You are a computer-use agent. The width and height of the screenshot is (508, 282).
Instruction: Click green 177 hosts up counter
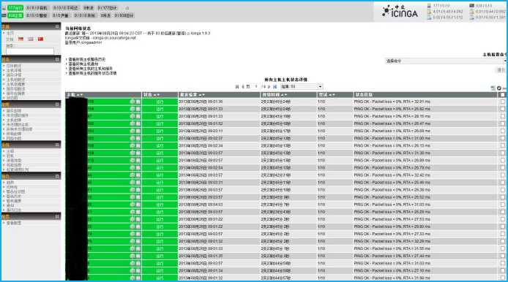[x=15, y=8]
